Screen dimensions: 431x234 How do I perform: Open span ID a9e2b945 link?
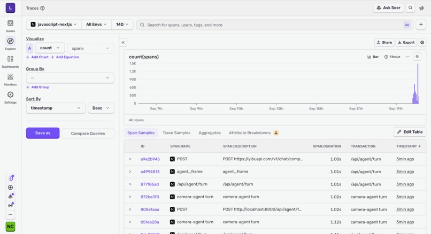[150, 159]
